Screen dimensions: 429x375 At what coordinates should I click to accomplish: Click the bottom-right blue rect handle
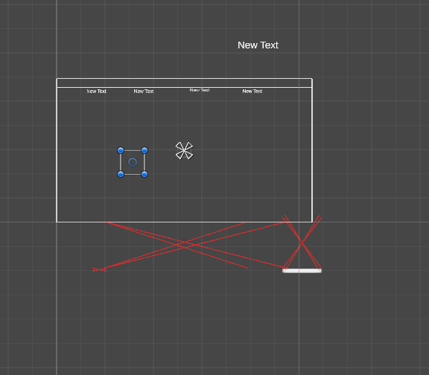(x=144, y=174)
